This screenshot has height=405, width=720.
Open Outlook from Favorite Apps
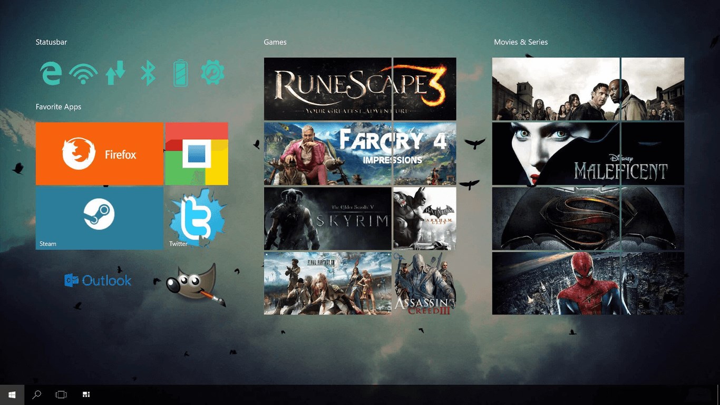point(98,281)
